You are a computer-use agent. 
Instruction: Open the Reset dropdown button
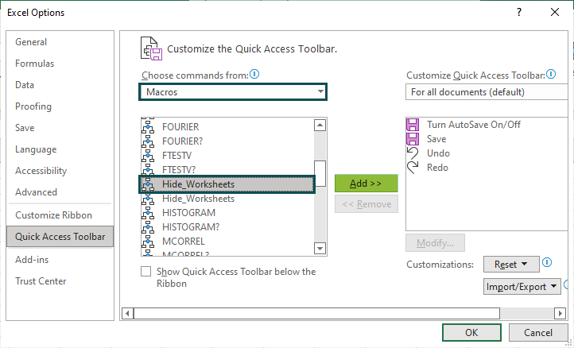511,265
